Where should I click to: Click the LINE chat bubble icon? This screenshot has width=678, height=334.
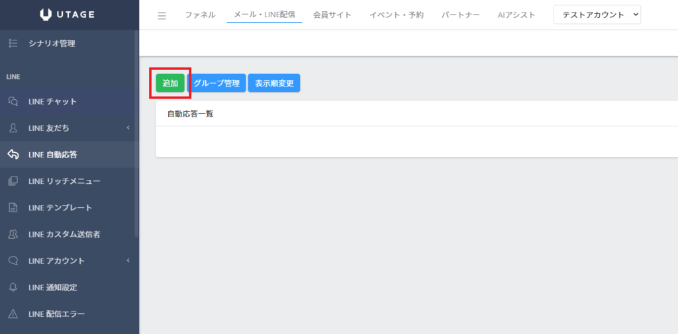coord(13,102)
